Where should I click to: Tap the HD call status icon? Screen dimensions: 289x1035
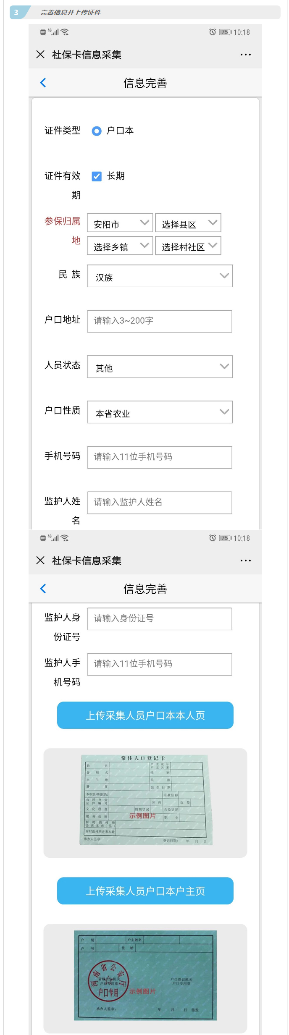[x=43, y=32]
